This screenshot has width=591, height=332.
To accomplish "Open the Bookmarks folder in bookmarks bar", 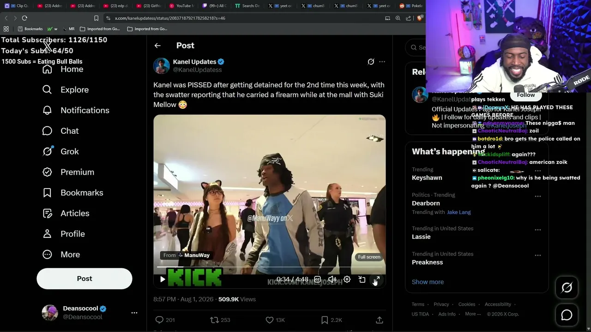I will pyautogui.click(x=30, y=29).
